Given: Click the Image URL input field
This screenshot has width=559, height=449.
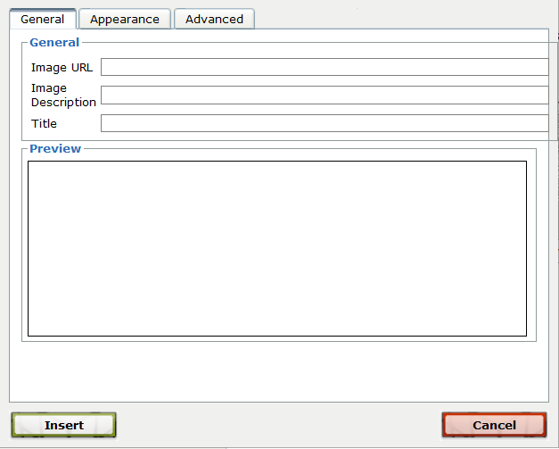Looking at the screenshot, I should (324, 67).
